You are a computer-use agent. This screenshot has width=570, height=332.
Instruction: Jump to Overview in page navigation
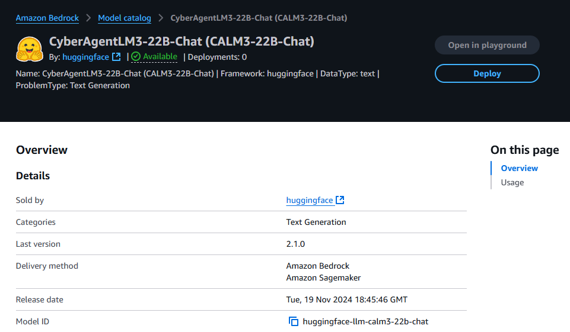pyautogui.click(x=519, y=168)
